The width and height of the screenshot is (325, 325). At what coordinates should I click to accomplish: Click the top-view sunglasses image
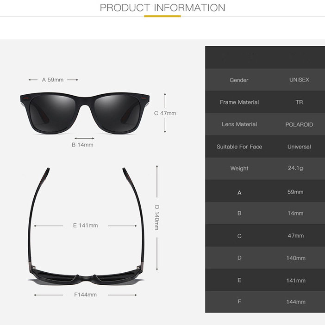pos(86,226)
